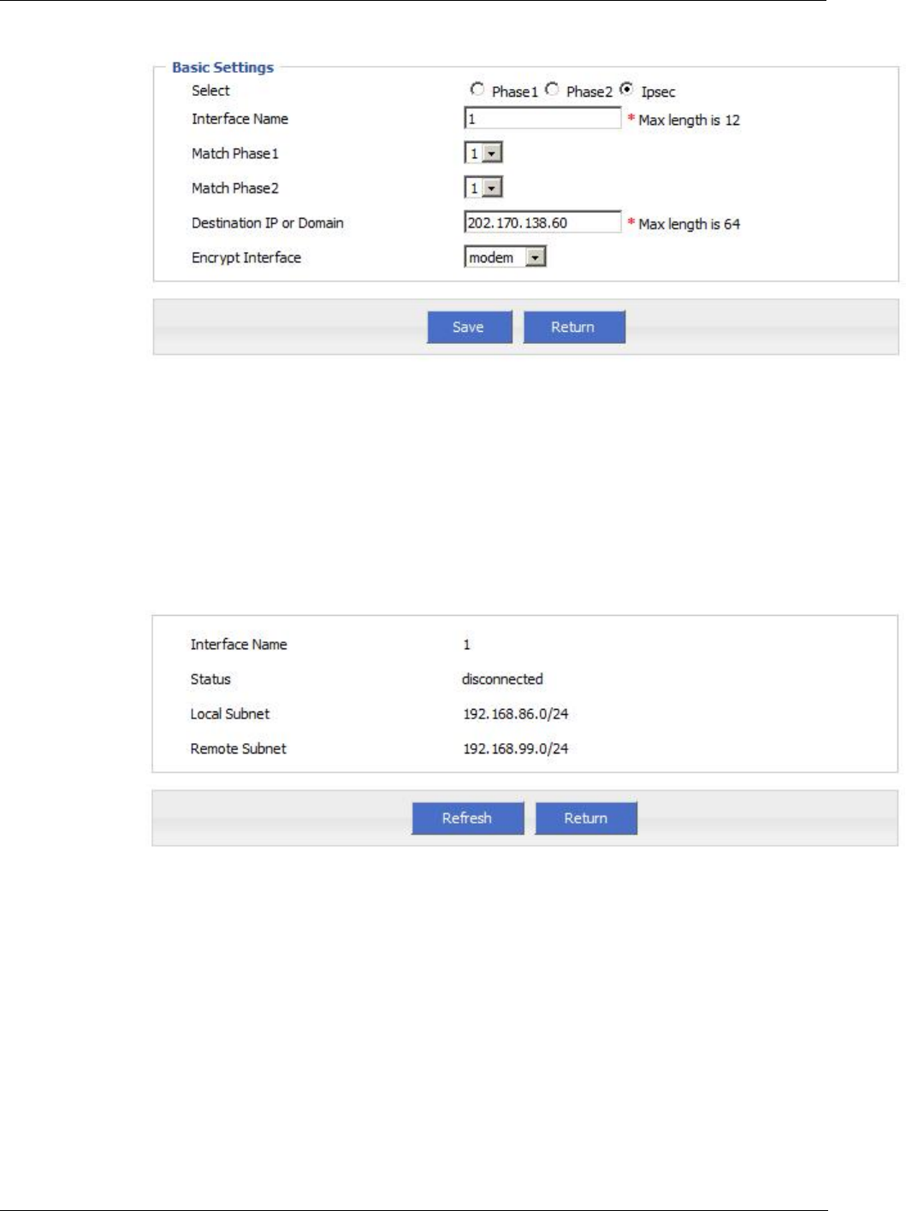Click Return button next to Refresh
The image size is (906, 1211).
coord(586,818)
